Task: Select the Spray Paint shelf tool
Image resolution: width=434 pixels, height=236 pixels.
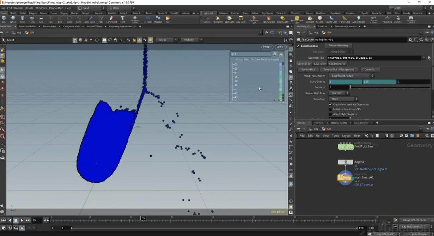Action: click(112, 19)
